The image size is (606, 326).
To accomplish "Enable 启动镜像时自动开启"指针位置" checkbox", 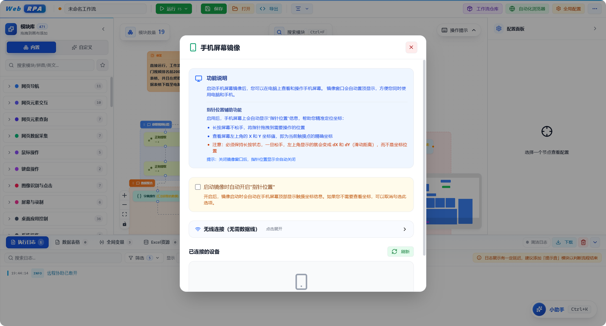I will coord(198,187).
